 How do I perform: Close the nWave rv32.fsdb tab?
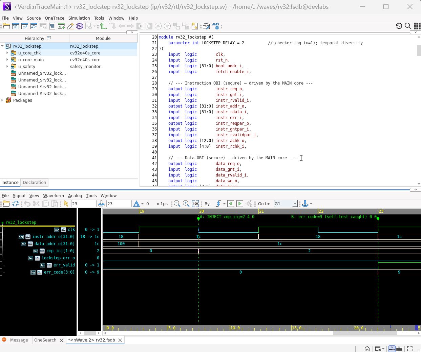pyautogui.click(x=120, y=340)
